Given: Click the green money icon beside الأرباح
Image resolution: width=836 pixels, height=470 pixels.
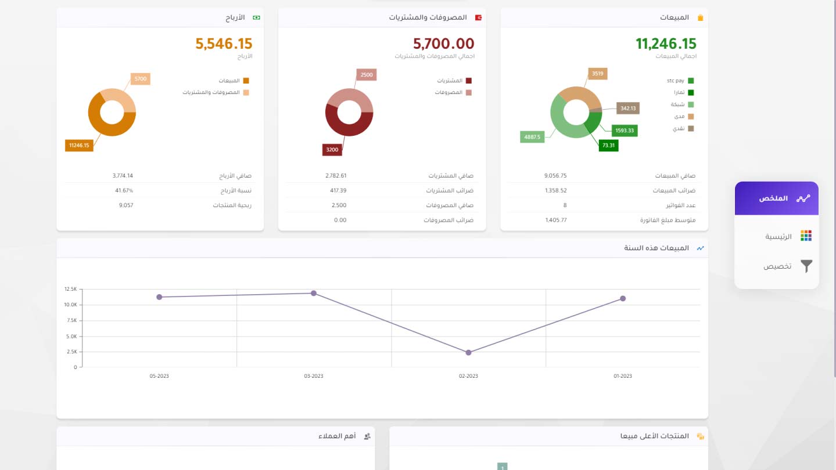Looking at the screenshot, I should pyautogui.click(x=256, y=18).
